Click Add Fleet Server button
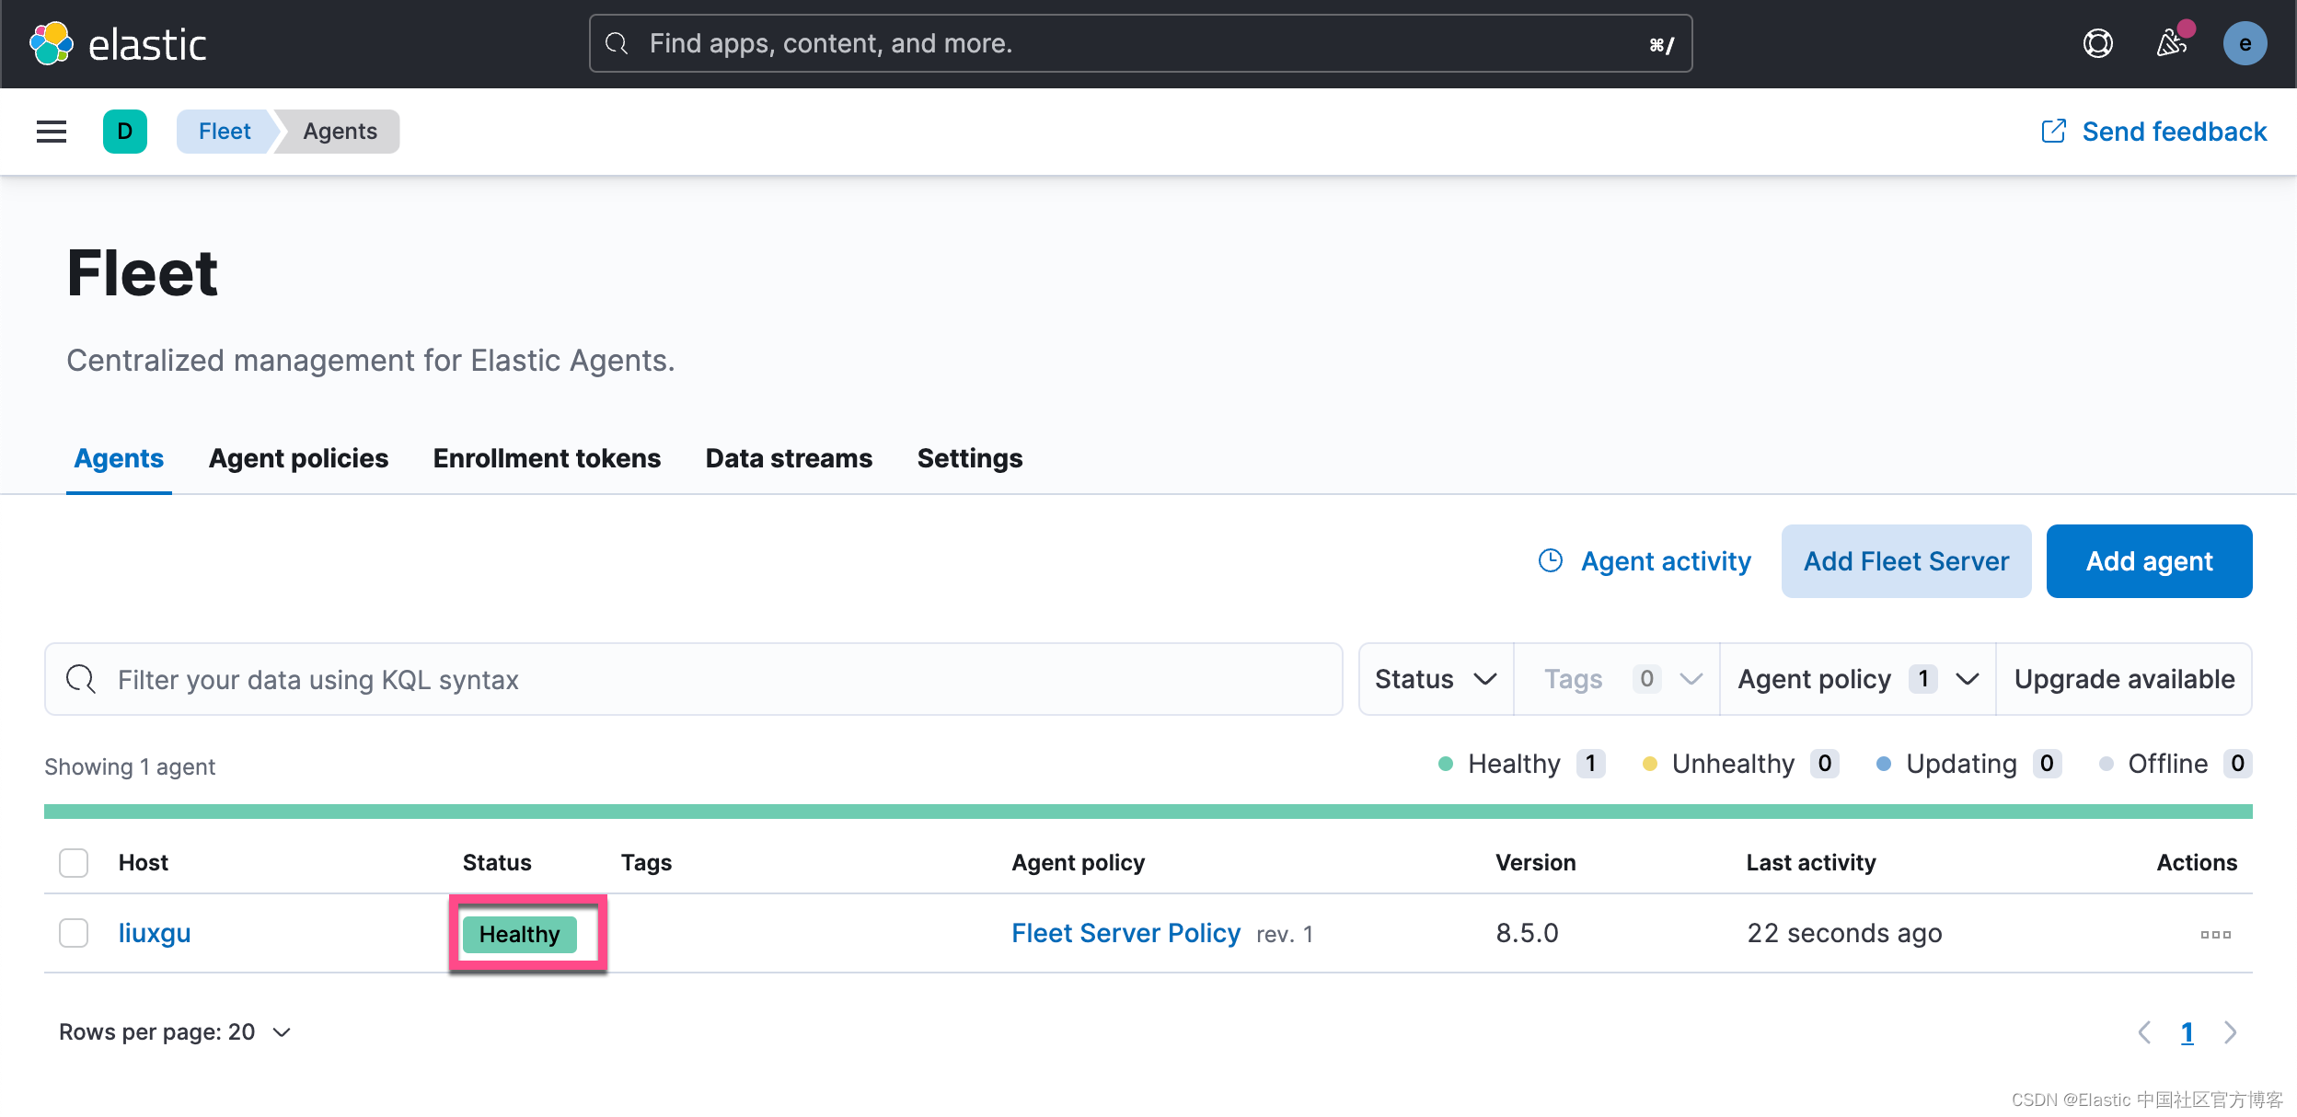The height and width of the screenshot is (1117, 2297). pyautogui.click(x=1906, y=561)
